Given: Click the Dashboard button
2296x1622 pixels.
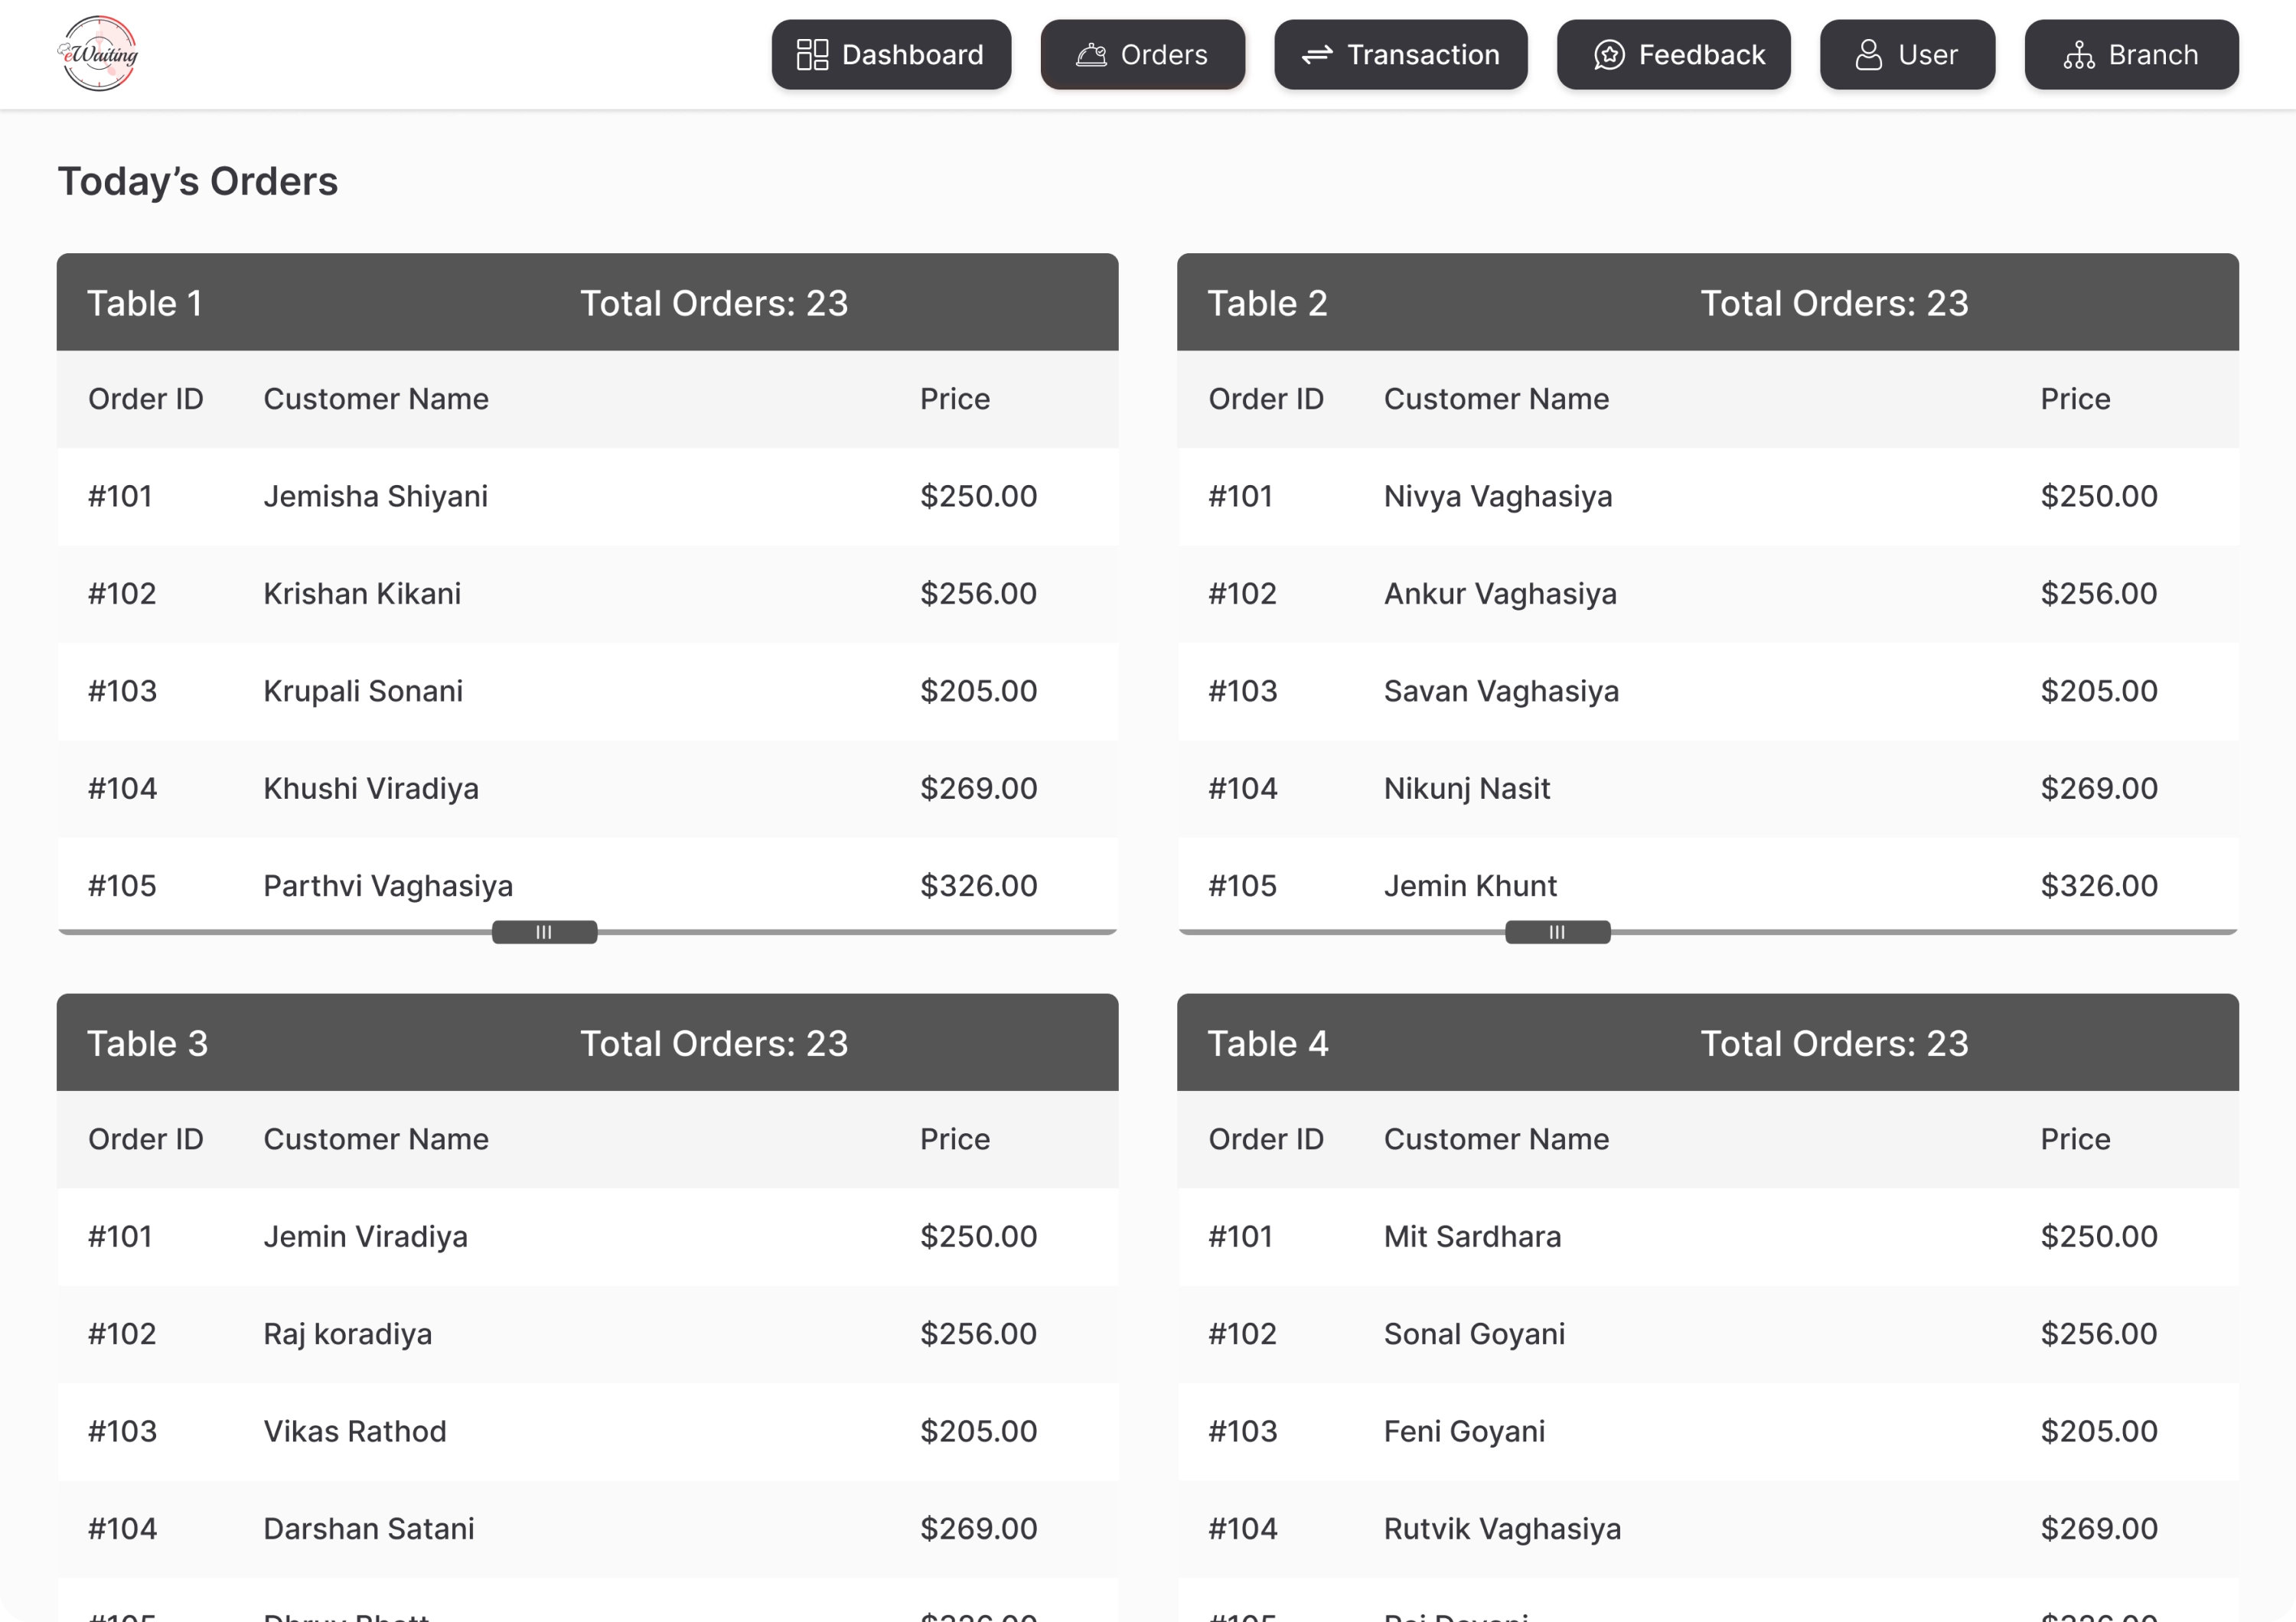Looking at the screenshot, I should (891, 54).
